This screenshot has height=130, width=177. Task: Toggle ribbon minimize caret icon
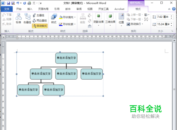coord(169,9)
